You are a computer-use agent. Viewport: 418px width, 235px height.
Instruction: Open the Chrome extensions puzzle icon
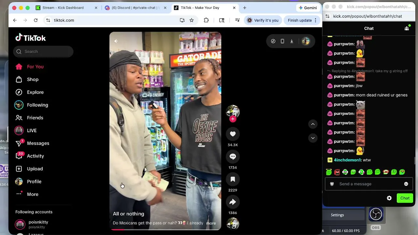pyautogui.click(x=206, y=20)
